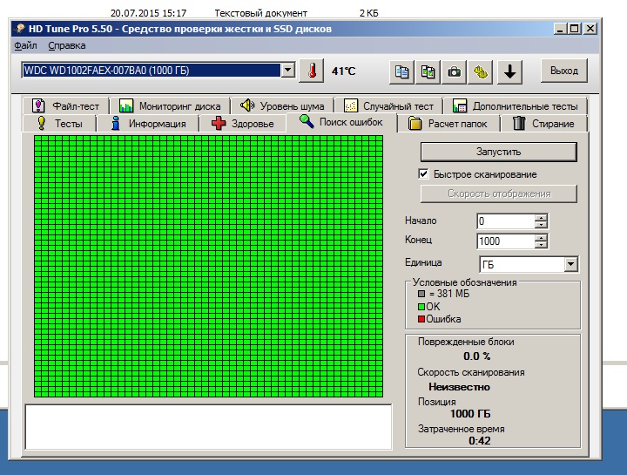Expand the WDC WD1002FAEX drive dropdown
The height and width of the screenshot is (475, 627).
coord(288,71)
